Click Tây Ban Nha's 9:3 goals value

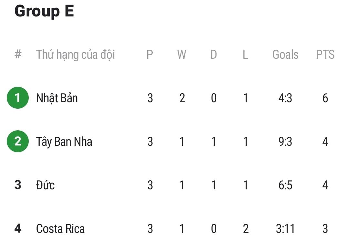[285, 142]
